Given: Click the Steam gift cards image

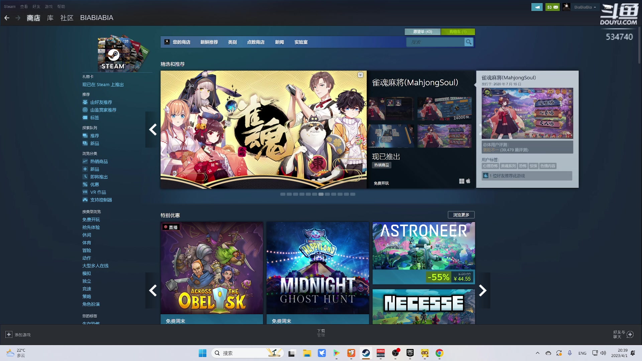Looking at the screenshot, I should 123,53.
